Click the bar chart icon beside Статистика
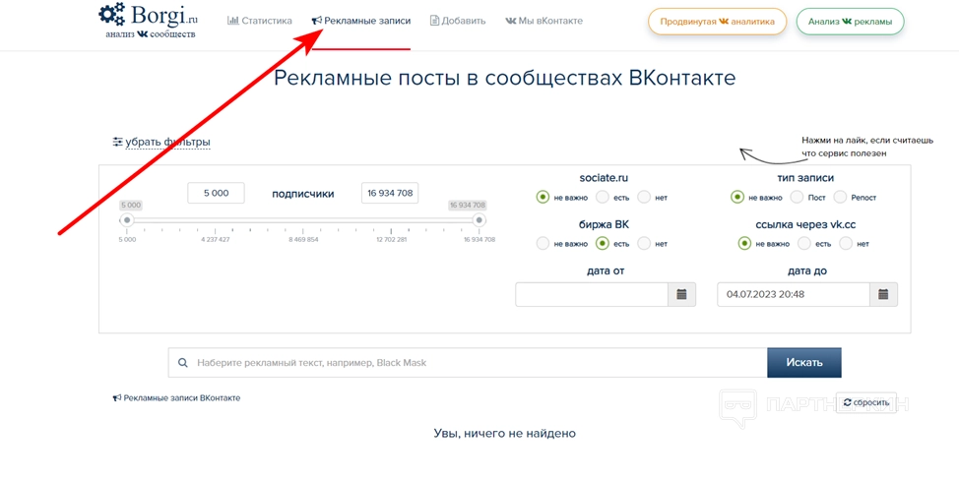The width and height of the screenshot is (959, 480). pos(233,21)
